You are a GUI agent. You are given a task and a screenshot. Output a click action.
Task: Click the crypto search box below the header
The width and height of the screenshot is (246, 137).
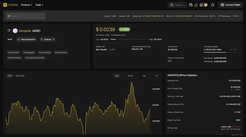click(x=26, y=16)
